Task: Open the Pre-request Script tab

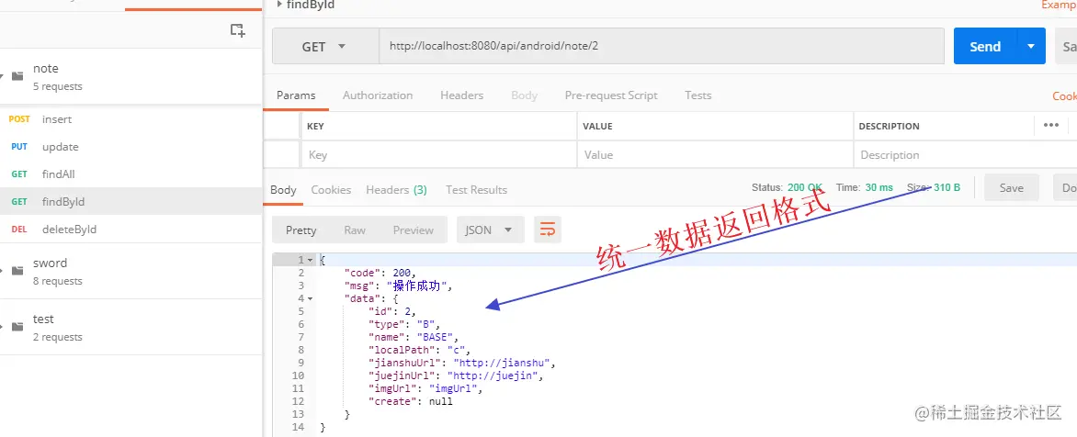Action: pyautogui.click(x=611, y=95)
